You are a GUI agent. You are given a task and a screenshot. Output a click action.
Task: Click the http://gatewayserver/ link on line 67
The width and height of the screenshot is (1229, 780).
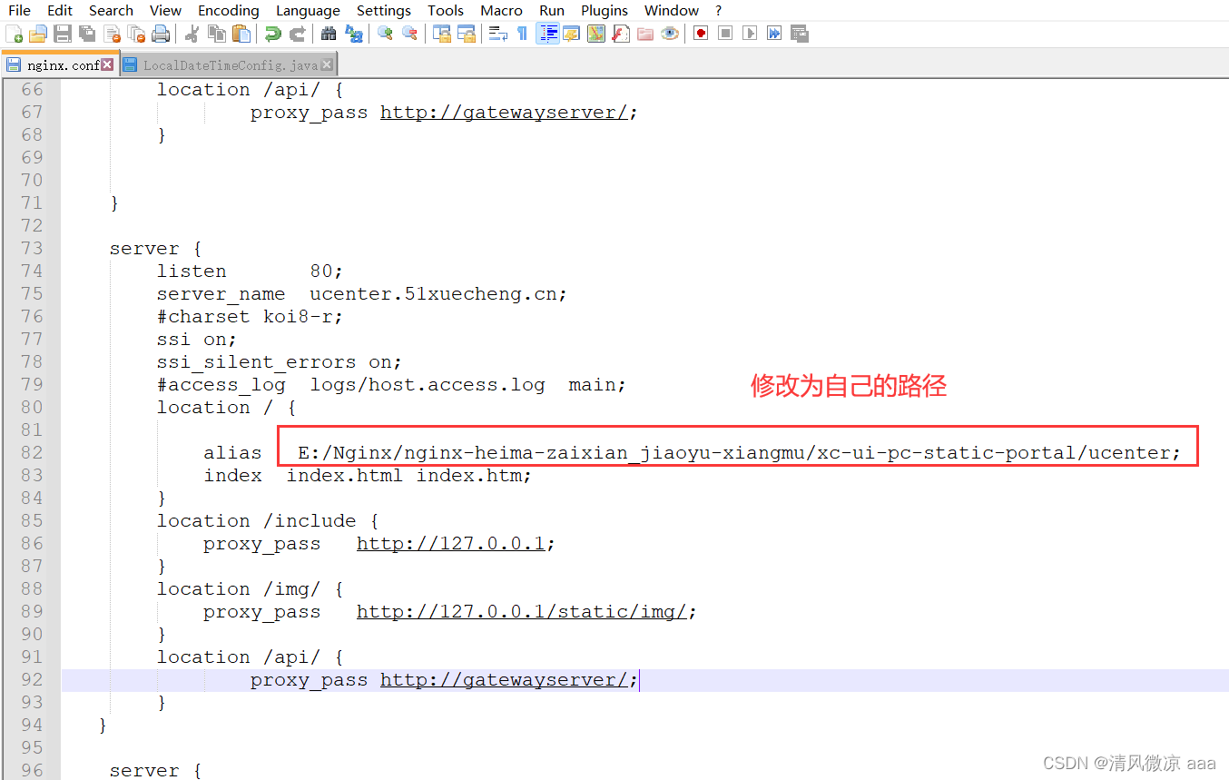point(504,113)
